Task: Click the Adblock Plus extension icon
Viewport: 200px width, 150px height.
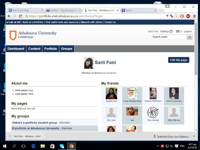Action: click(188, 16)
